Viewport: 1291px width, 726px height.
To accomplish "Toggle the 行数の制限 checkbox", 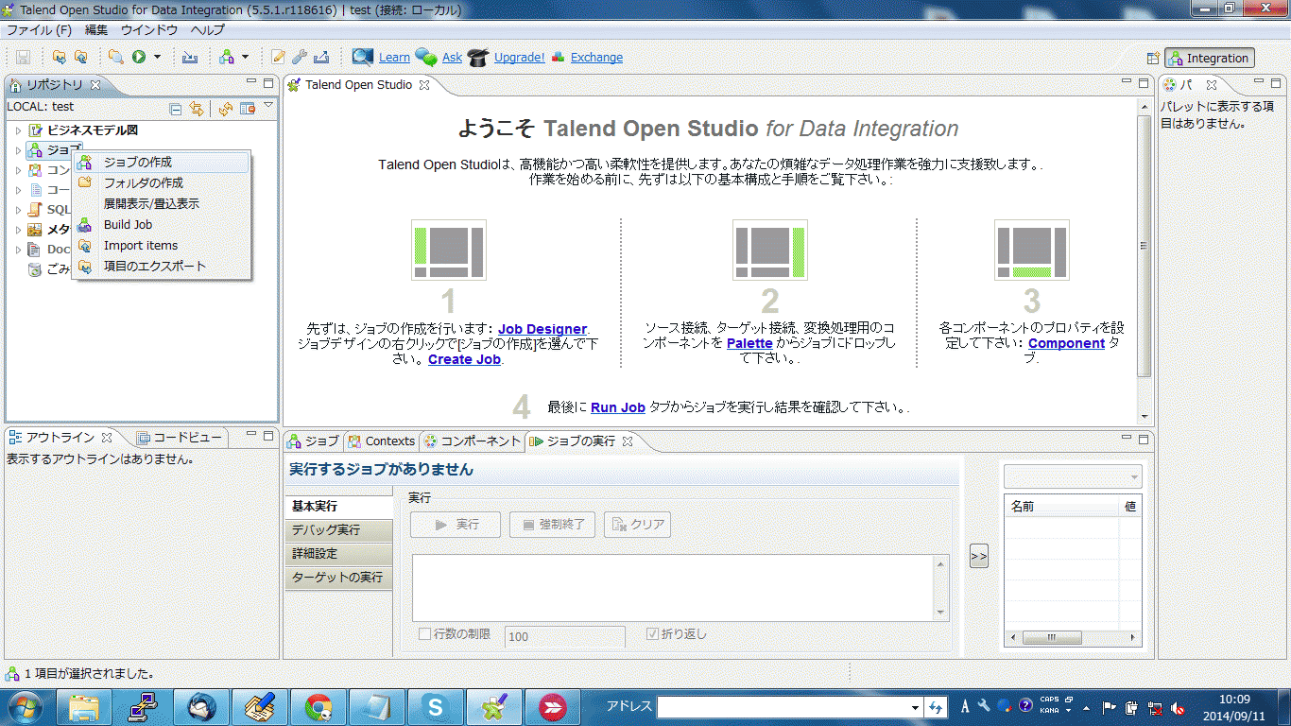I will point(425,634).
